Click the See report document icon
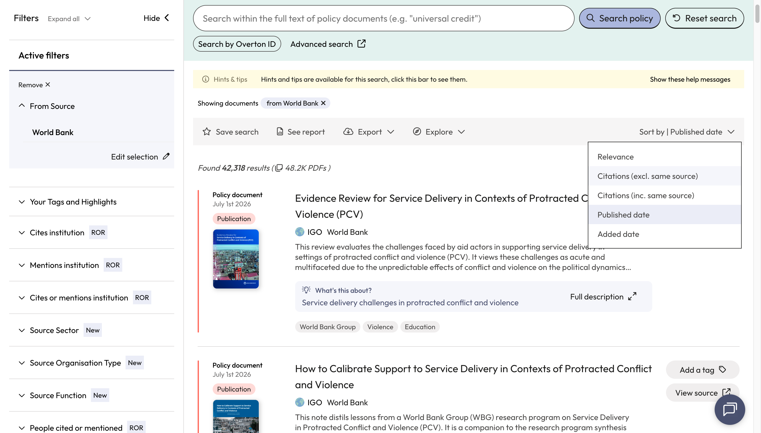This screenshot has height=433, width=761. [280, 132]
